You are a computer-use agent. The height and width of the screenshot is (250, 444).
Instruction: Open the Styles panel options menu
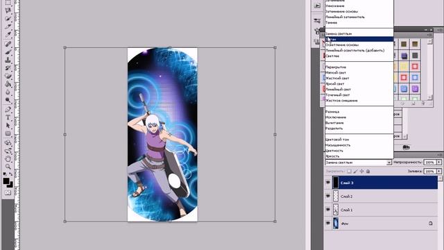[x=430, y=35]
